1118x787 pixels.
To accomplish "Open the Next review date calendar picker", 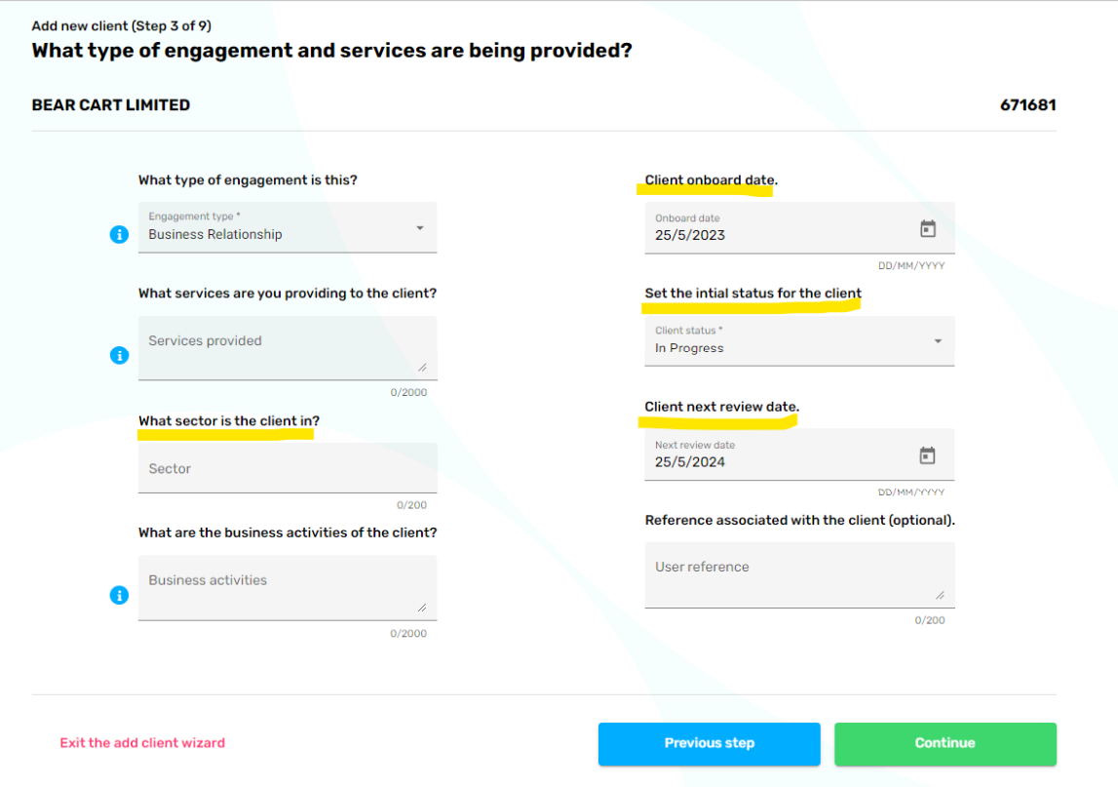I will [x=928, y=455].
